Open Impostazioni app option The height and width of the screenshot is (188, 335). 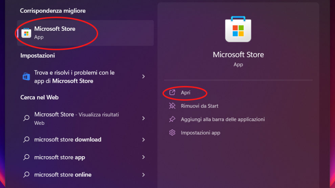[200, 133]
